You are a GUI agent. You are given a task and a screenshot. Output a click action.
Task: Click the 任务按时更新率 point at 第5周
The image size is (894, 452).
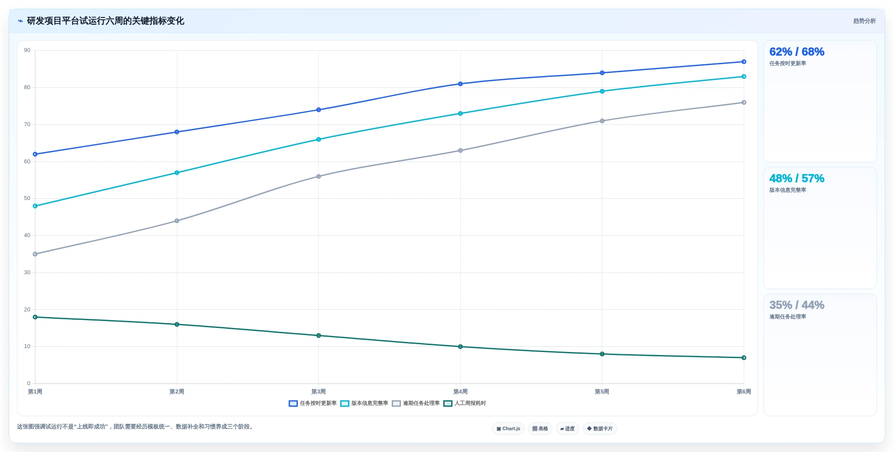pos(602,73)
